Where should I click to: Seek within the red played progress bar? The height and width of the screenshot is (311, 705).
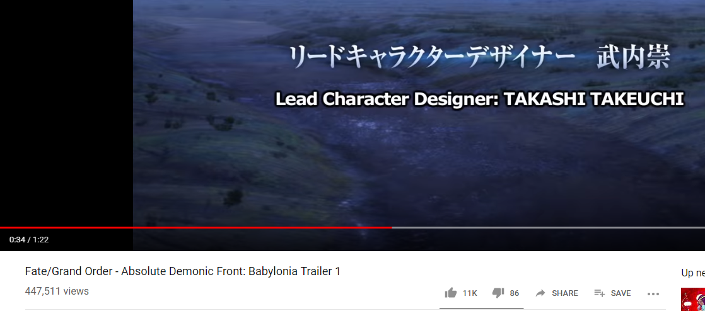[195, 227]
